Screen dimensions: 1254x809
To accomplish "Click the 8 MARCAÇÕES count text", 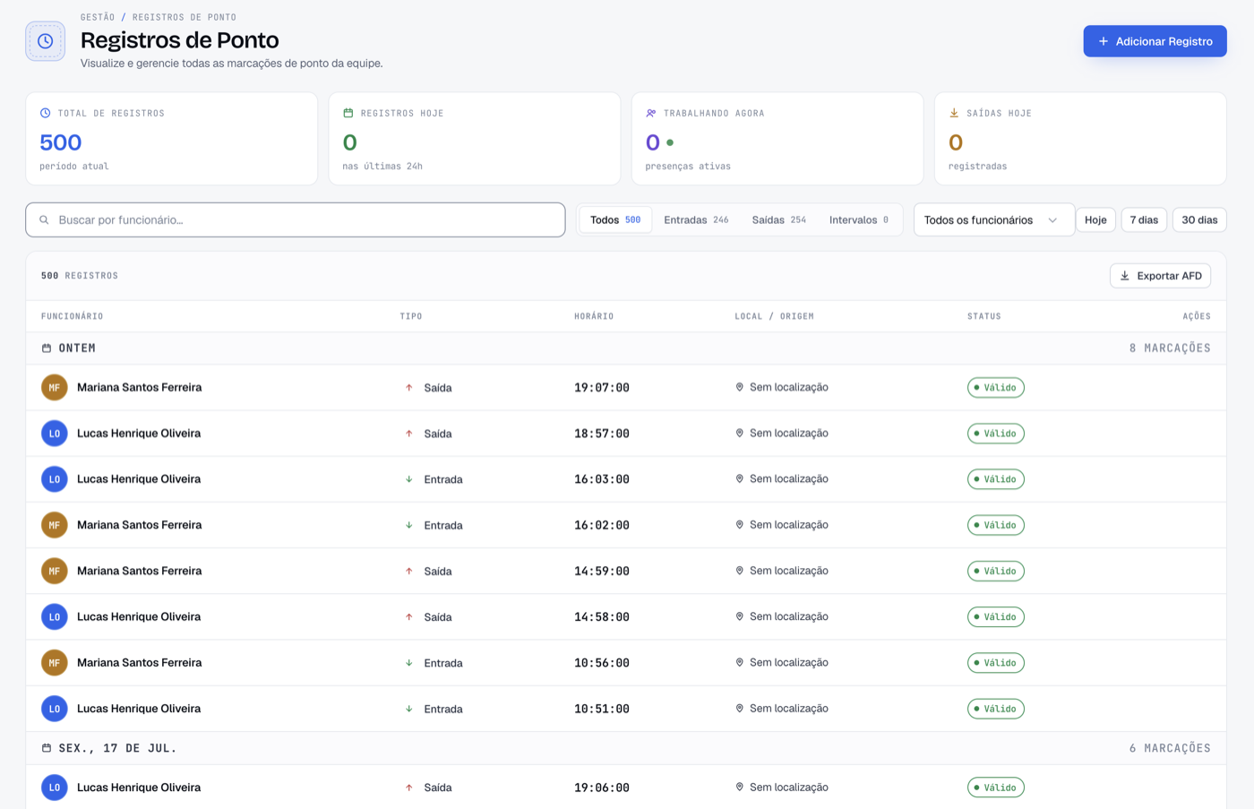I will tap(1170, 348).
